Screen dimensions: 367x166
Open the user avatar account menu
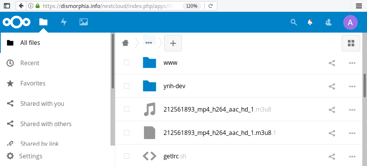pos(350,22)
